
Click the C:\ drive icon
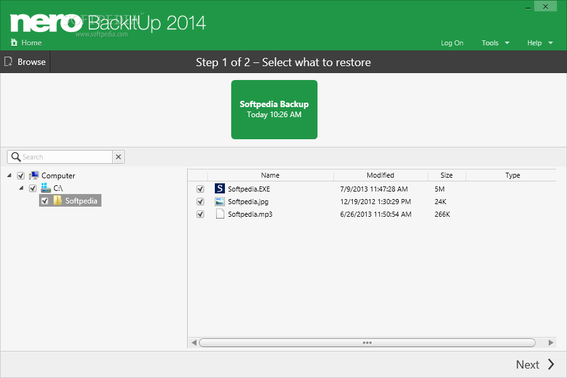tap(46, 188)
